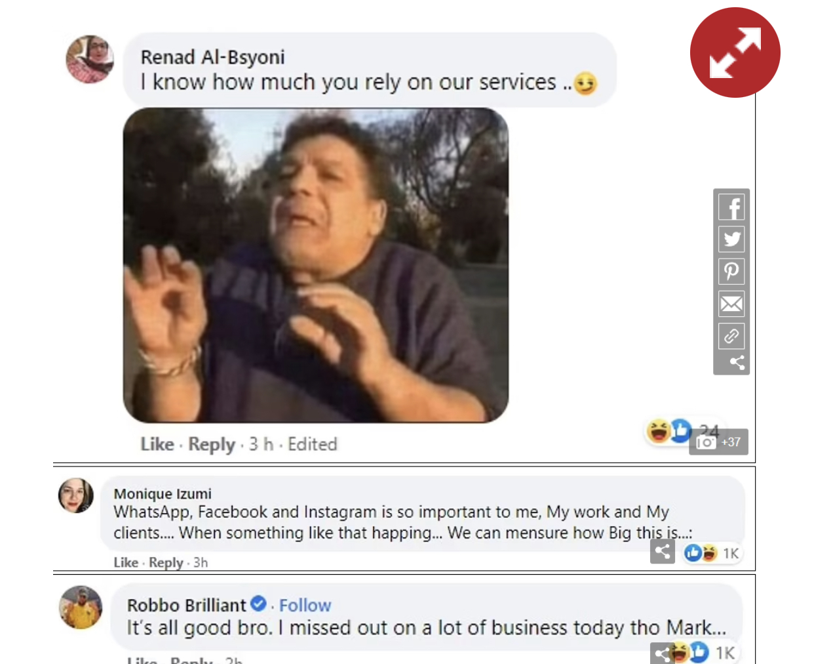Click share icon on Robbo Brilliant's comment
814x664 pixels.
pyautogui.click(x=661, y=654)
